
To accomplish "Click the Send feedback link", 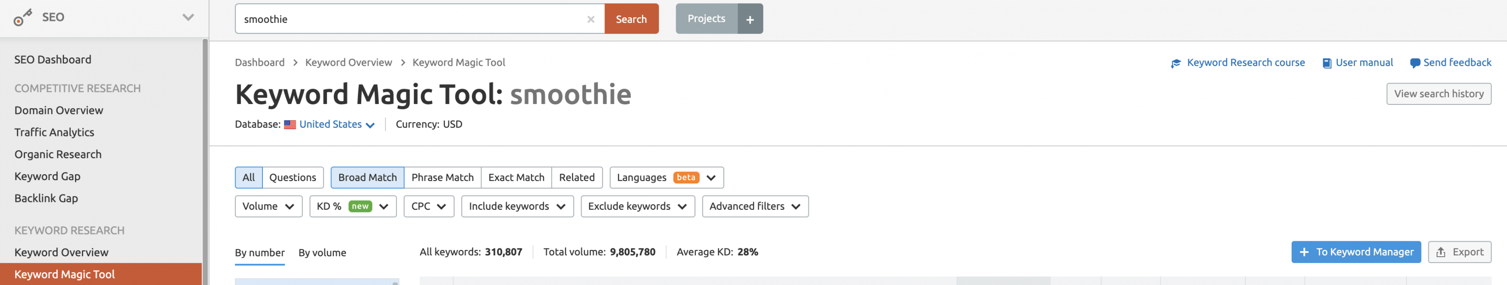I will click(1457, 62).
